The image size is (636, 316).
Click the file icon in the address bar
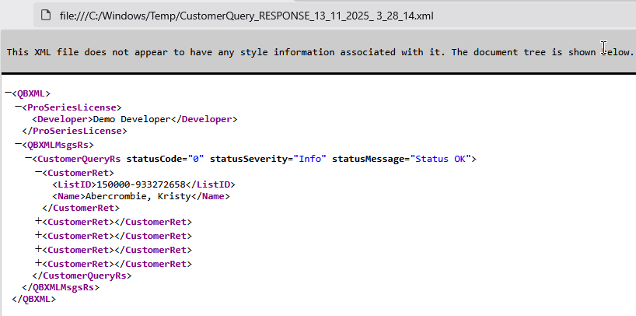[47, 14]
